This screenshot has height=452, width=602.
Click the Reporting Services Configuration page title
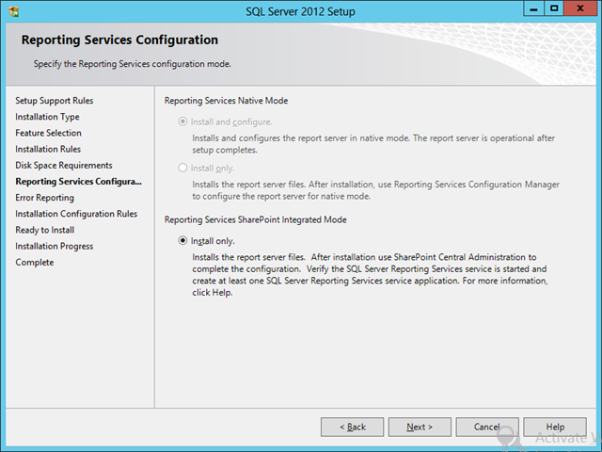[x=119, y=40]
